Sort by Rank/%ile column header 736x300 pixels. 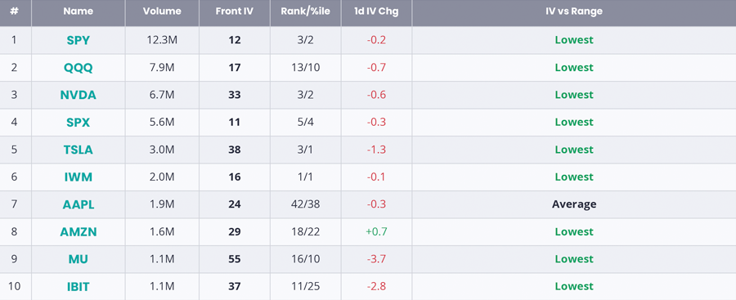(x=305, y=11)
